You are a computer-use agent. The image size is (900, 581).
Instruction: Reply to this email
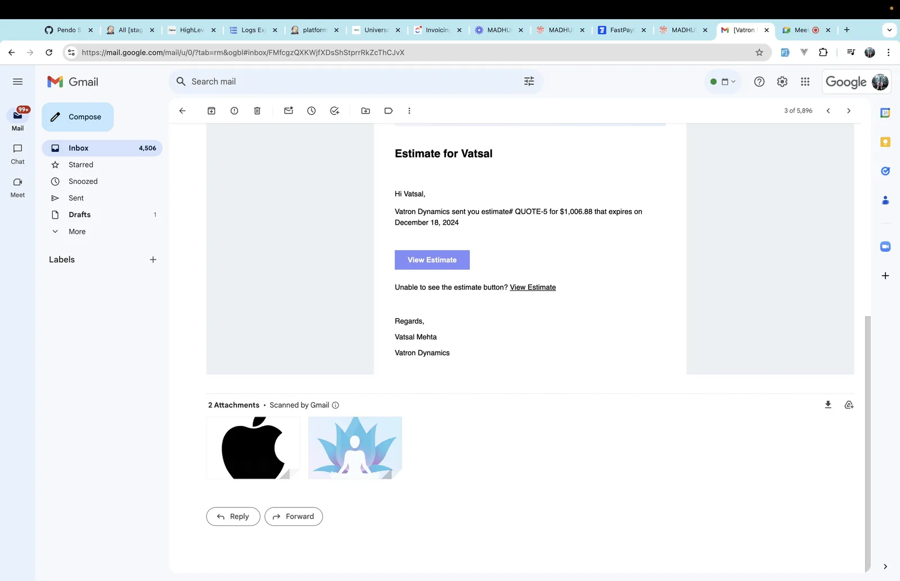coord(233,516)
